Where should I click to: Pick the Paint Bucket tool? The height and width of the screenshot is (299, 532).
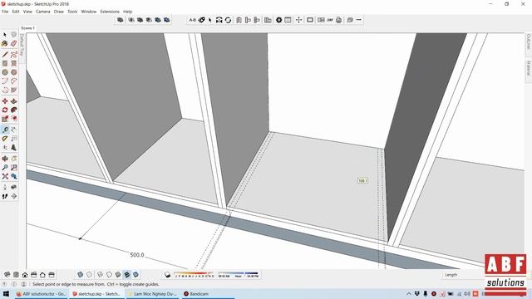click(x=5, y=44)
